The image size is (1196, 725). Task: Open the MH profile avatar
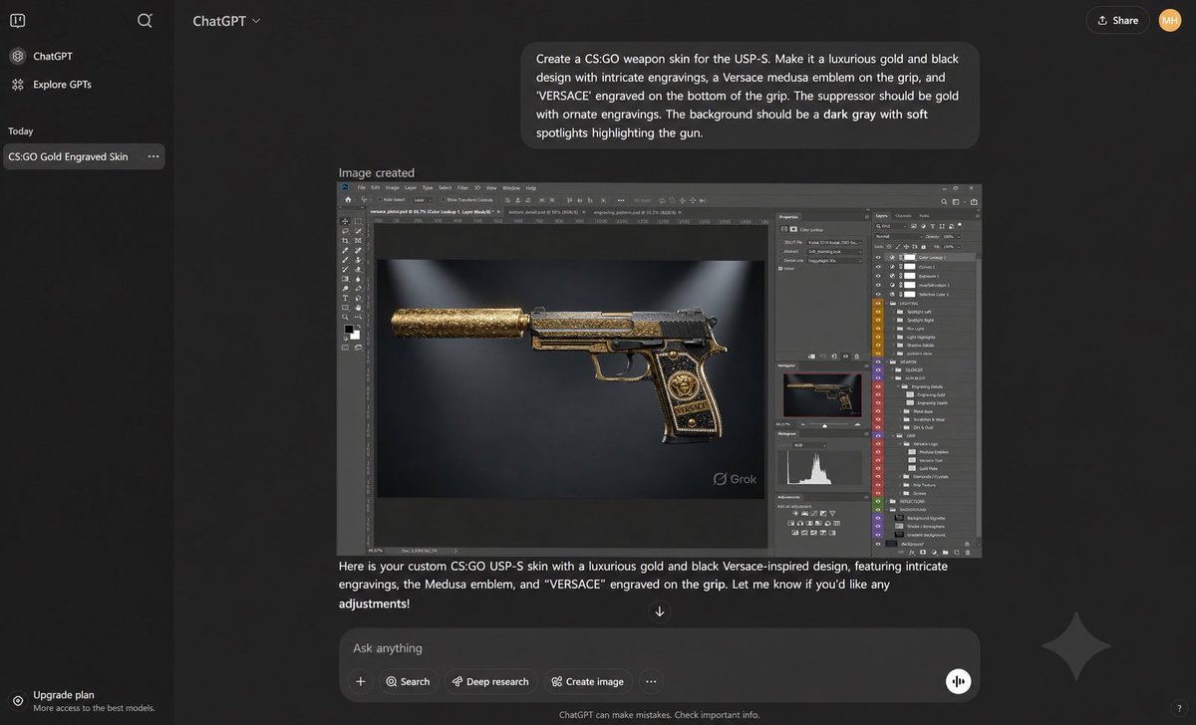tap(1169, 20)
